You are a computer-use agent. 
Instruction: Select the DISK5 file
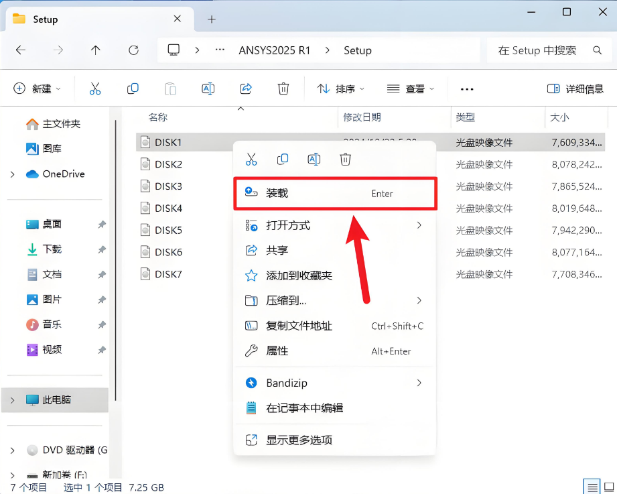tap(168, 230)
